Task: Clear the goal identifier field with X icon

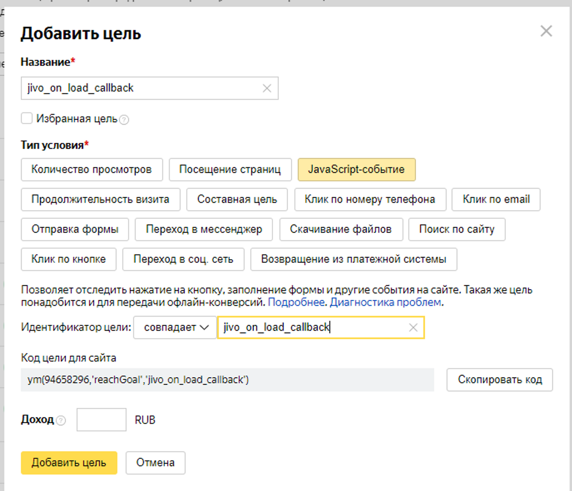Action: (413, 328)
